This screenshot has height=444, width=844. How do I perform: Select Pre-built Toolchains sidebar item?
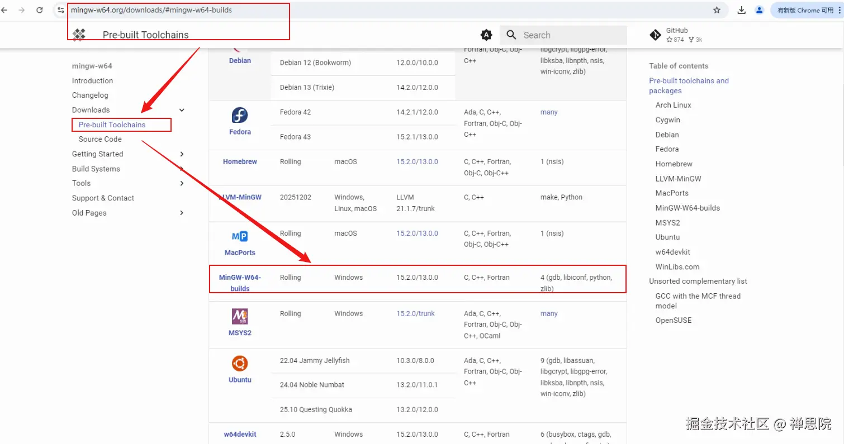coord(112,125)
